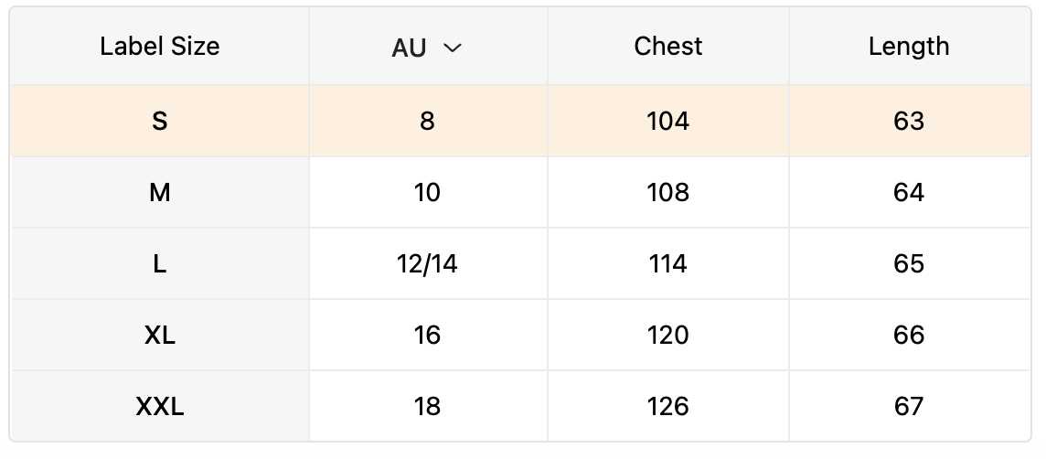Click AU size 16 cell
Screen dimensions: 1046x459
point(428,335)
